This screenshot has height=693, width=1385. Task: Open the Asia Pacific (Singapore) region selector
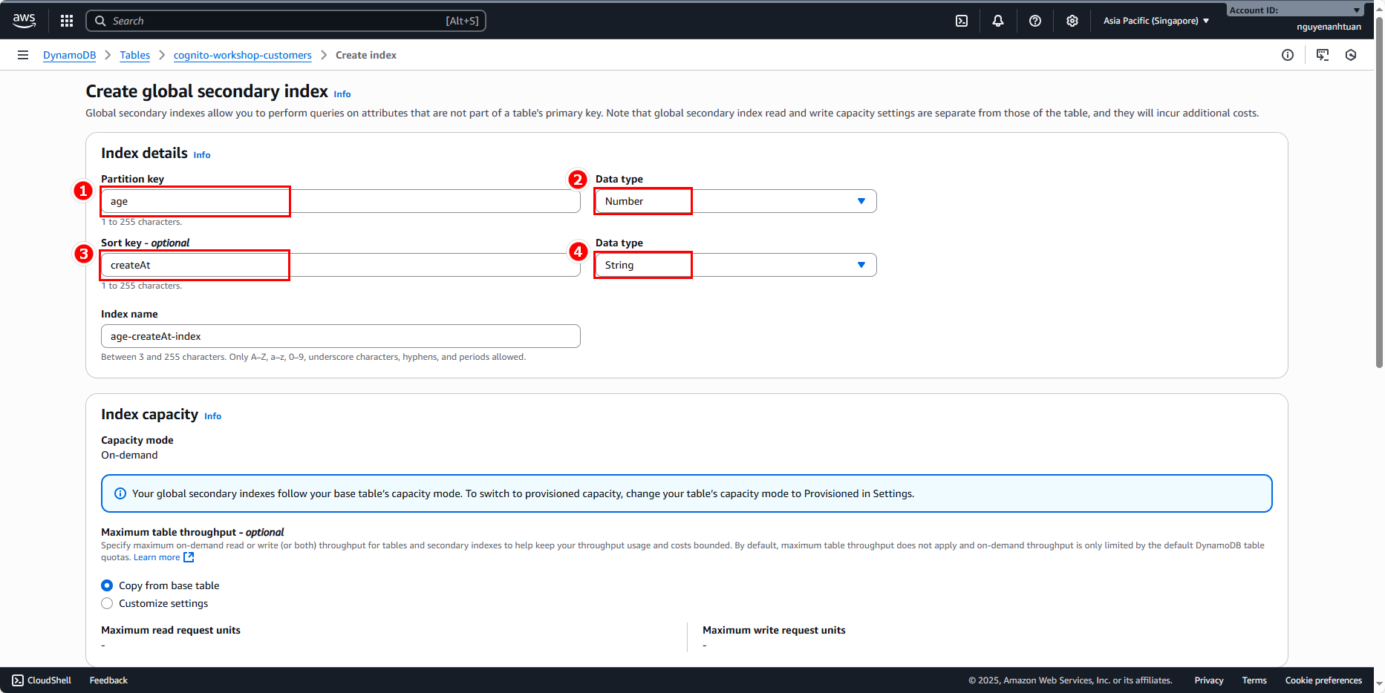1156,21
